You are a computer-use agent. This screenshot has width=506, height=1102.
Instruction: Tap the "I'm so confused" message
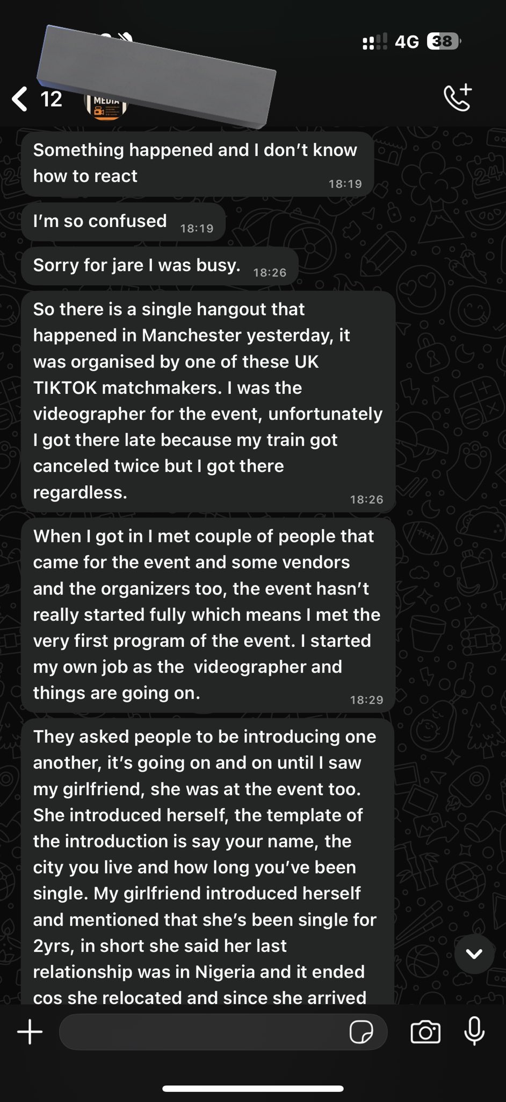(x=123, y=222)
